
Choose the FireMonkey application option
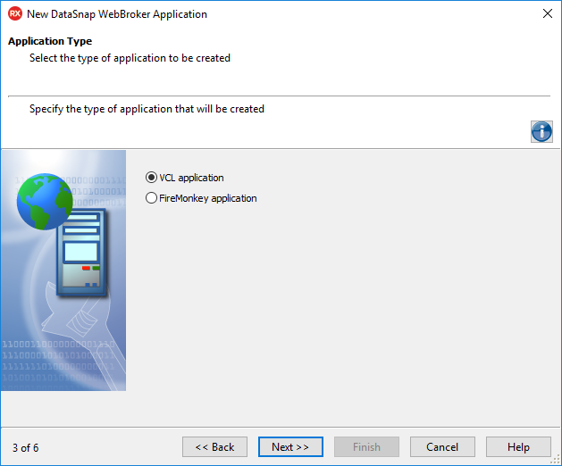(x=201, y=197)
